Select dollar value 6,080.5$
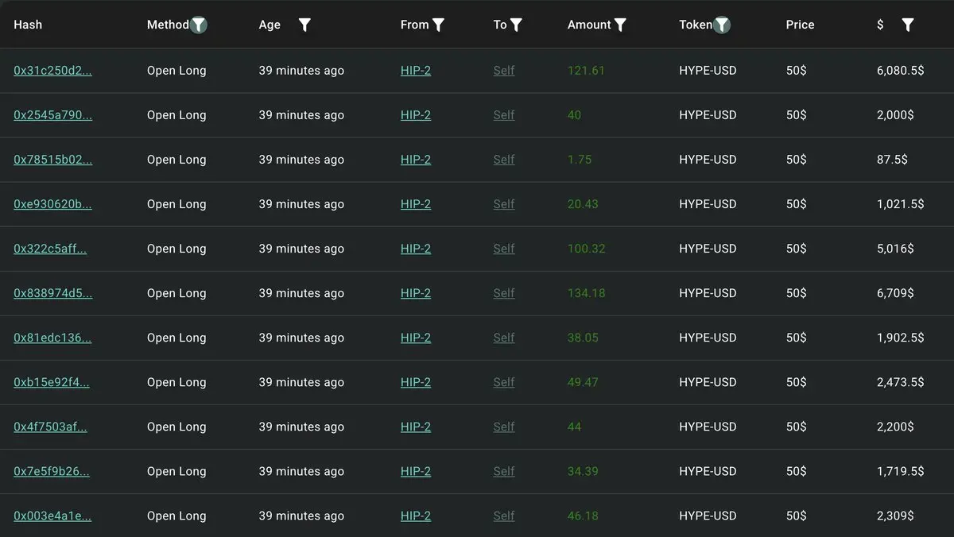The width and height of the screenshot is (954, 537). [x=900, y=71]
